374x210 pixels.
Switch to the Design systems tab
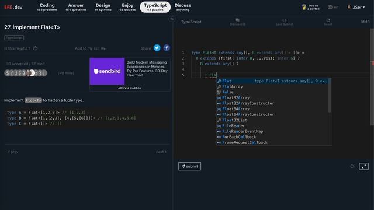pyautogui.click(x=103, y=7)
